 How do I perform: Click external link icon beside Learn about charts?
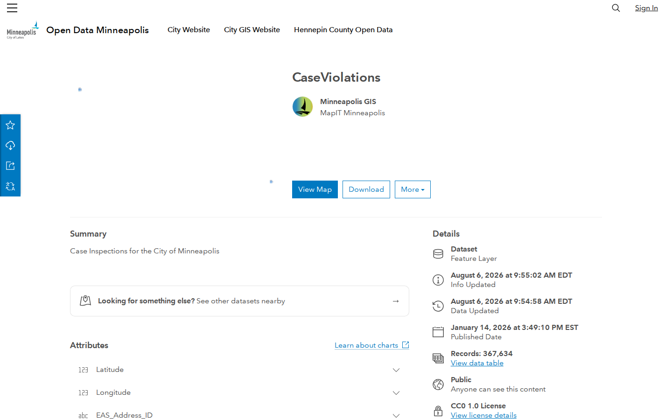[406, 345]
